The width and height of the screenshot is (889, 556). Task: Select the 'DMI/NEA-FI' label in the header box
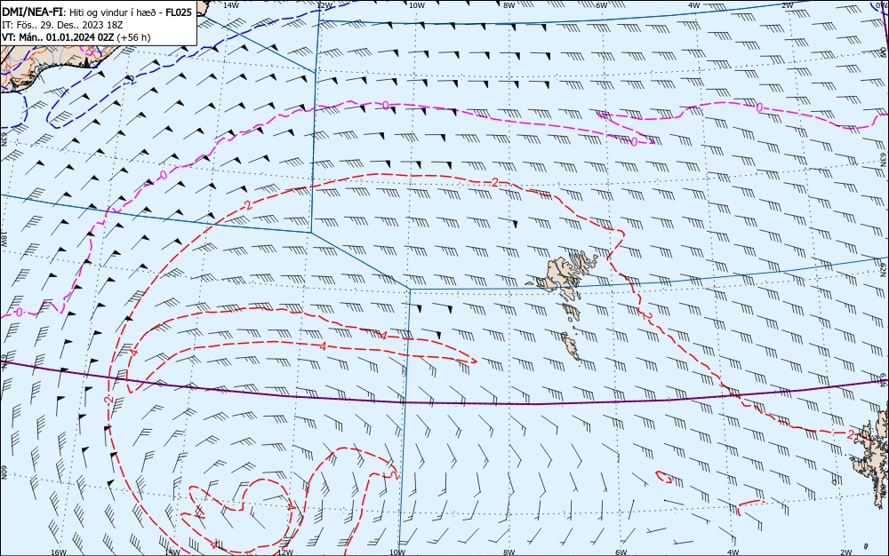click(x=32, y=12)
